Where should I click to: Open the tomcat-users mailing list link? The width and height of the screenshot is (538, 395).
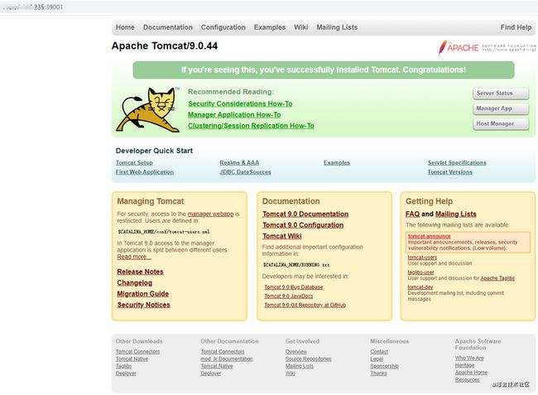422,258
